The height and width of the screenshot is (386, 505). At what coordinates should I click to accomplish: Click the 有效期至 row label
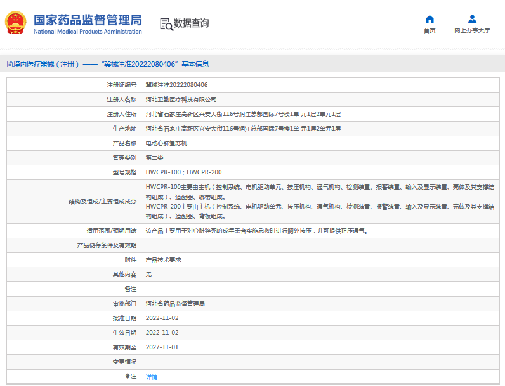(124, 347)
